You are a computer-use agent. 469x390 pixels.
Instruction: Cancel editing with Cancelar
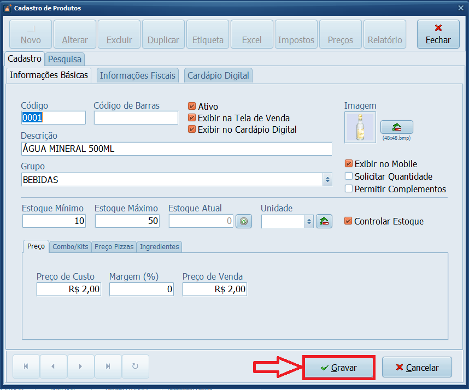417,367
